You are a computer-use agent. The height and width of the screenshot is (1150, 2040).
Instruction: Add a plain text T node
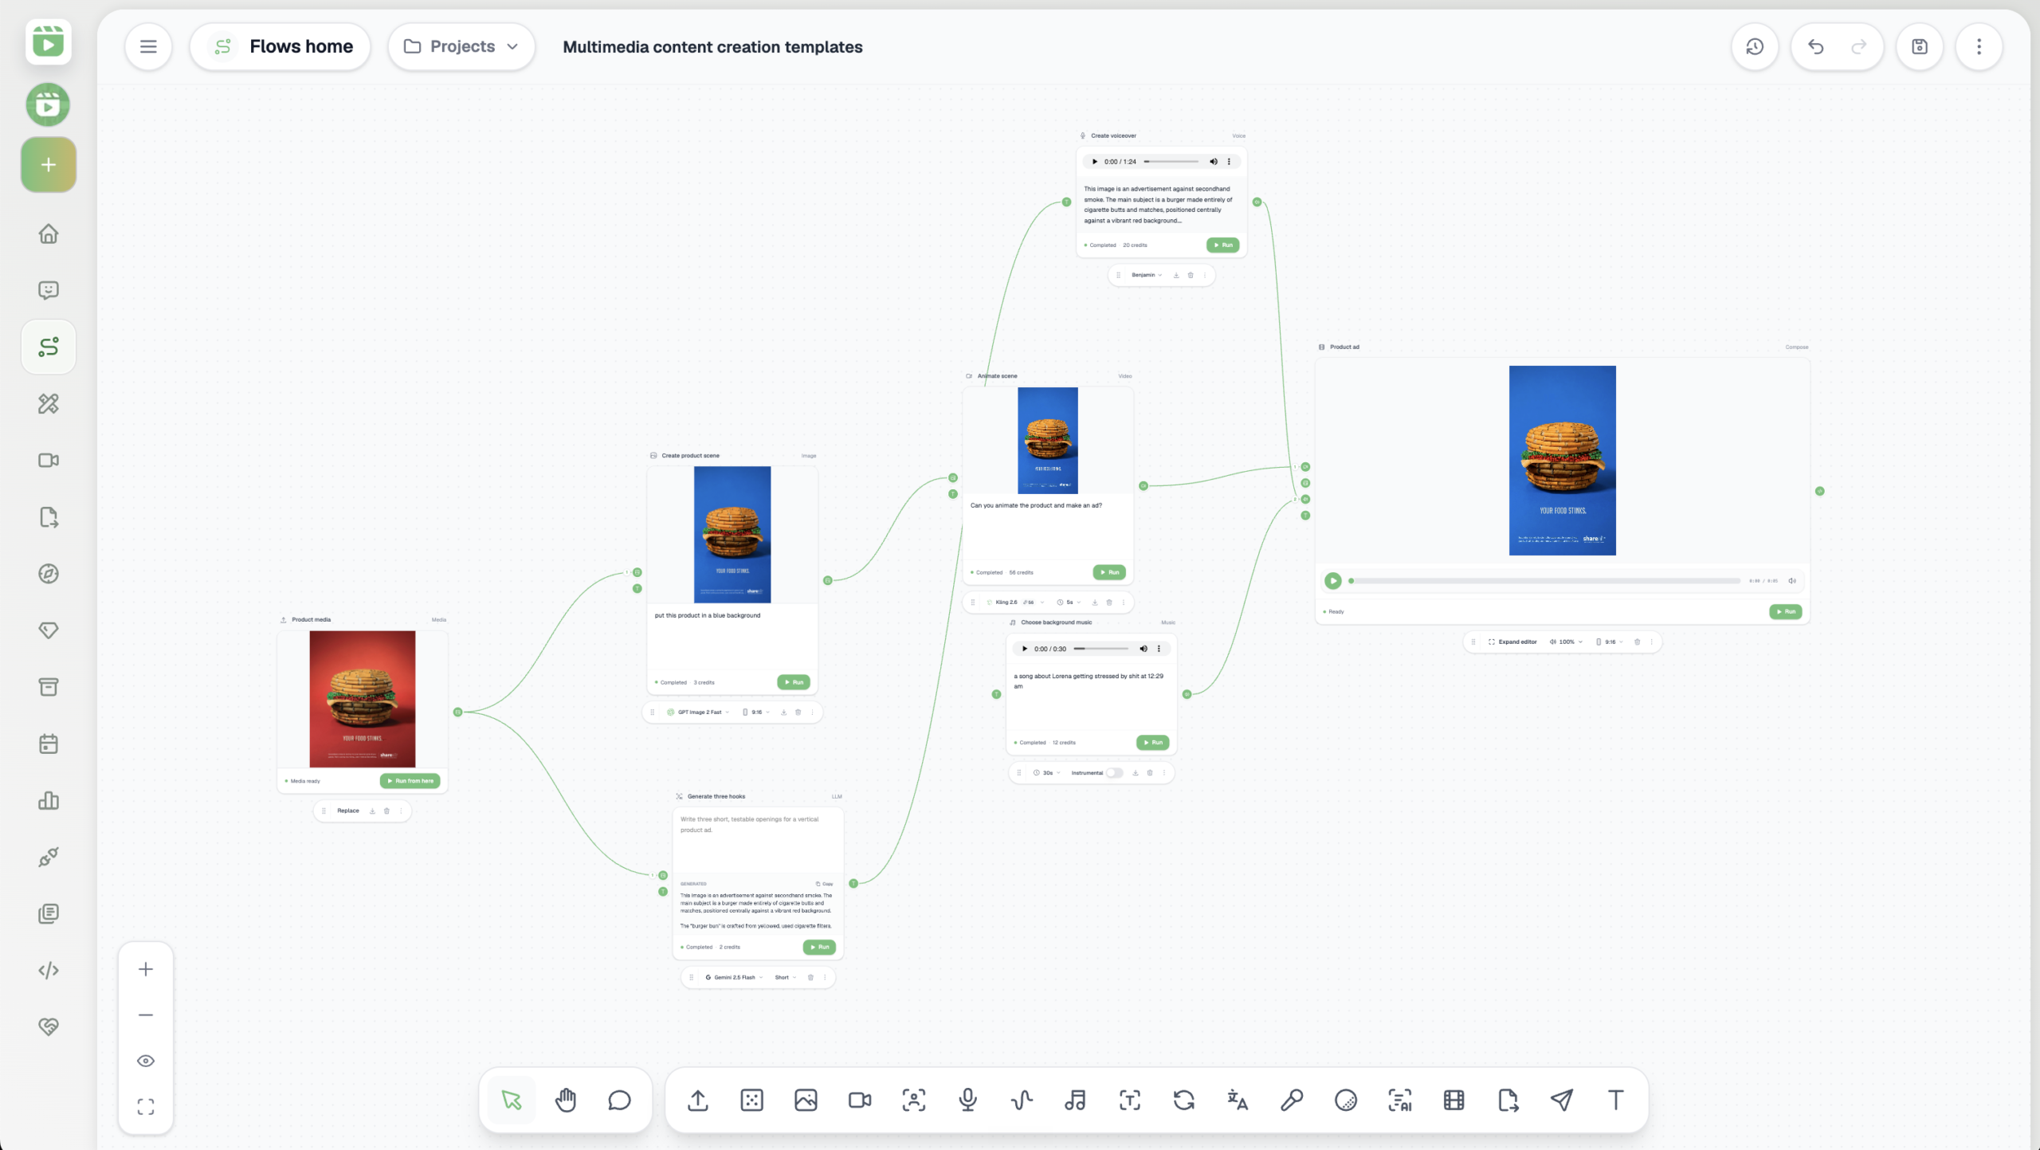coord(1615,1101)
